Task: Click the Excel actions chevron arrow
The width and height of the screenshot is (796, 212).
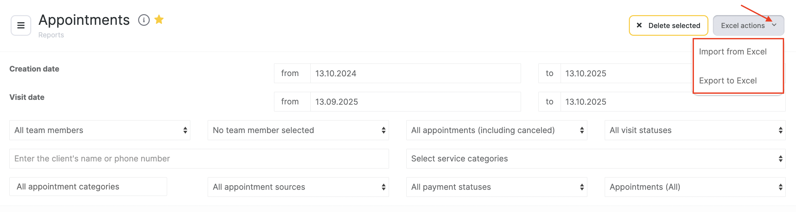Action: tap(774, 25)
